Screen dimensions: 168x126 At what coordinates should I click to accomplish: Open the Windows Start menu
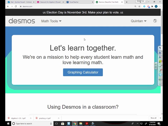click(x=8, y=124)
